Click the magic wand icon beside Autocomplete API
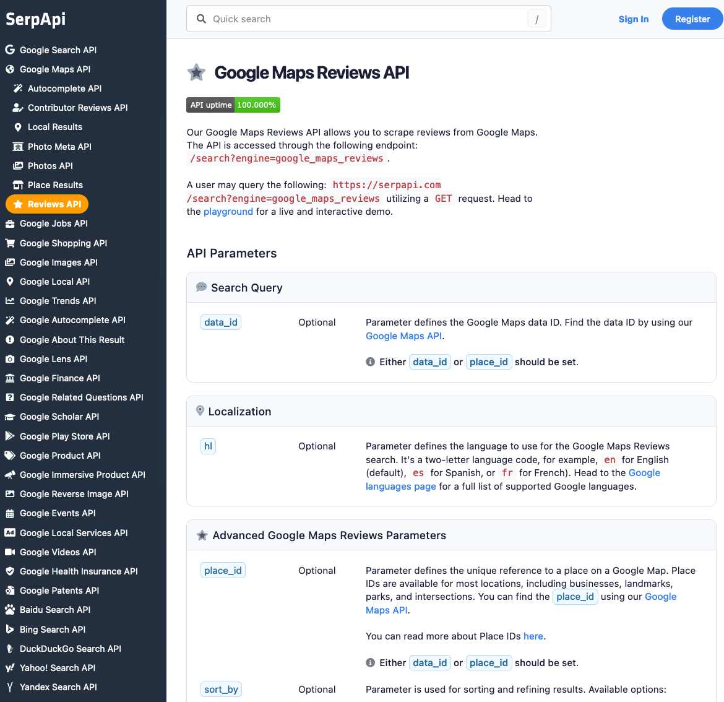 [x=18, y=88]
